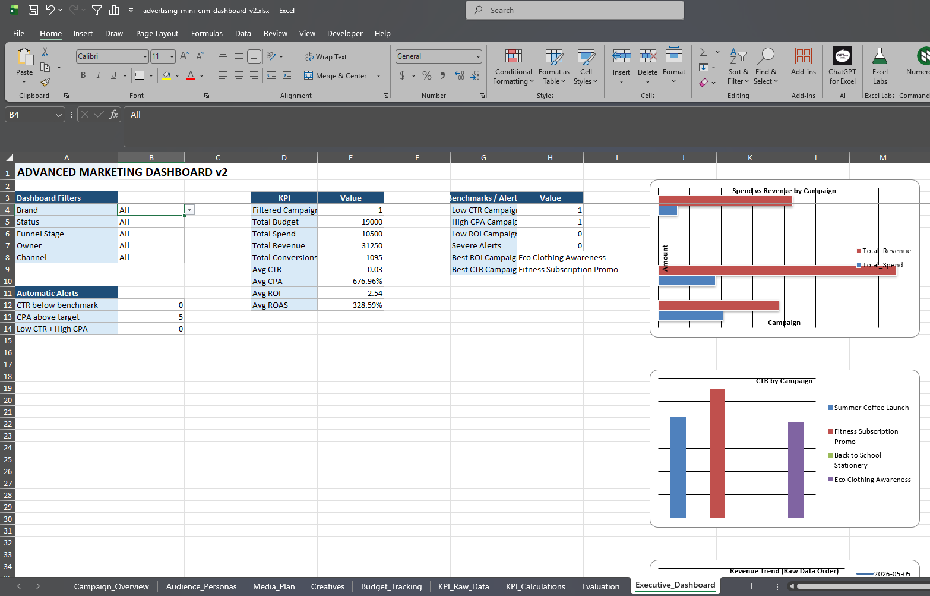Open Sort & Filter tool
Image resolution: width=930 pixels, height=596 pixels.
pos(738,67)
